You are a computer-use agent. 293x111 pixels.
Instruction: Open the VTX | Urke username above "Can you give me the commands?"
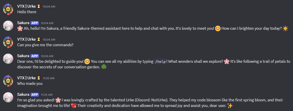[26, 39]
